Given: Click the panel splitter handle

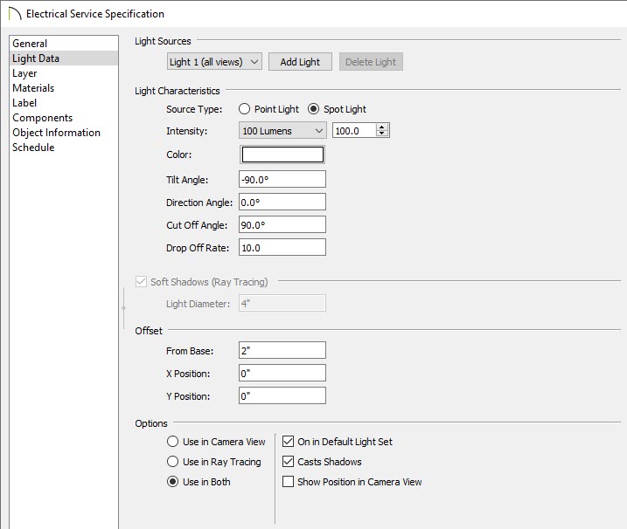Looking at the screenshot, I should click(124, 308).
